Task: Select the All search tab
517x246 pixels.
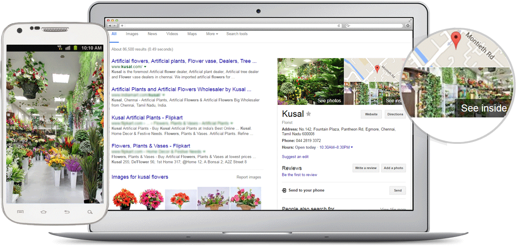Action: (x=114, y=34)
